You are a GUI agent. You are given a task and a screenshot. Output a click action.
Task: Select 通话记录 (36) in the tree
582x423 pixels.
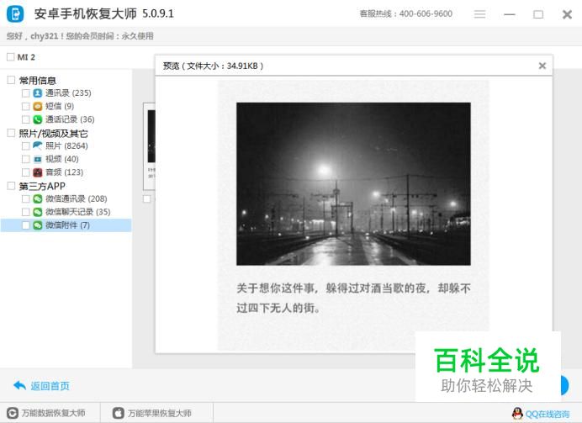[70, 119]
